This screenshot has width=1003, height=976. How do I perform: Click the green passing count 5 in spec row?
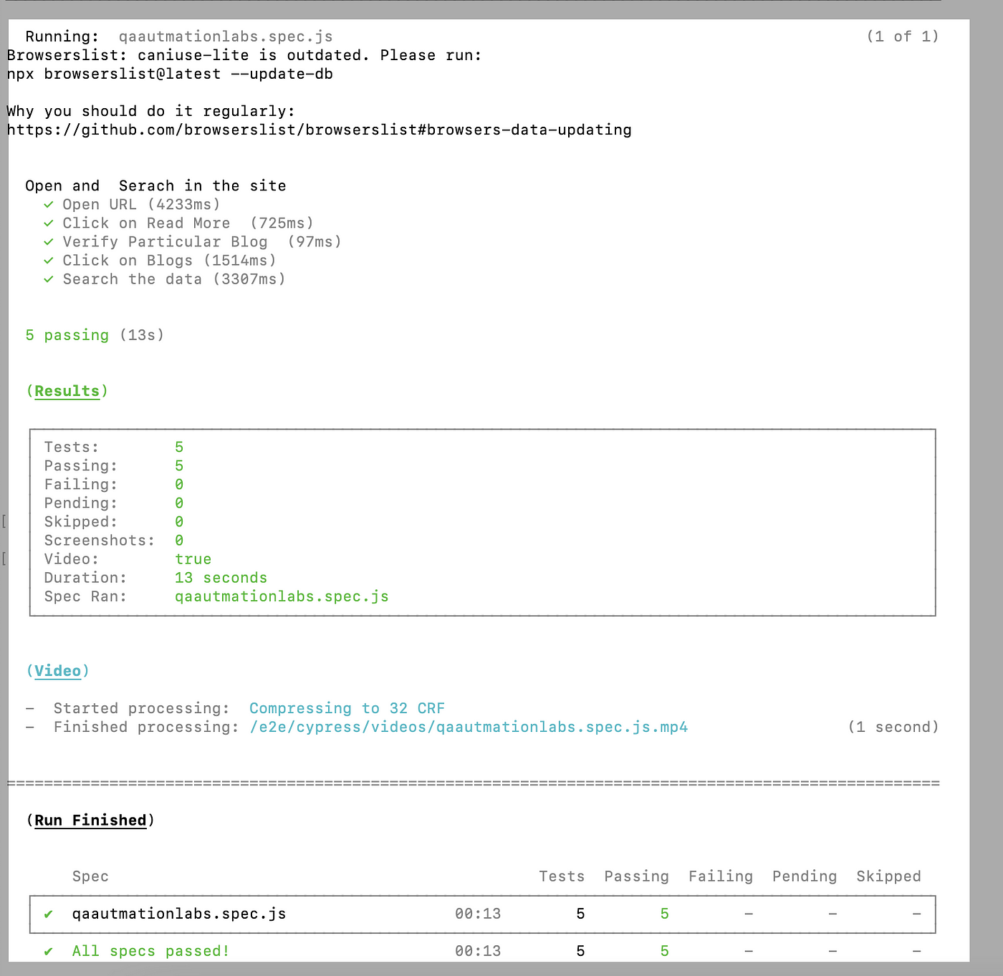[x=664, y=914]
